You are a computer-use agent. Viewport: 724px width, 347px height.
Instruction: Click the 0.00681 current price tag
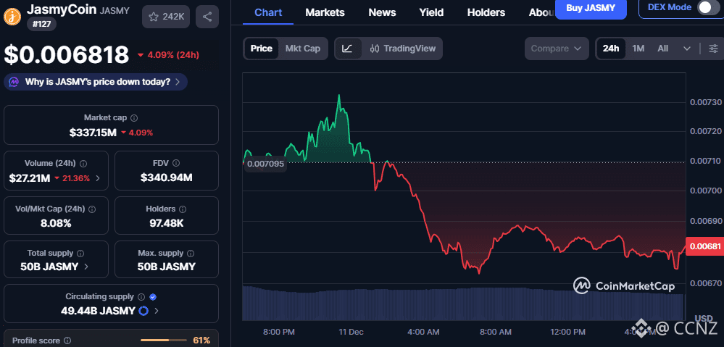click(x=704, y=246)
